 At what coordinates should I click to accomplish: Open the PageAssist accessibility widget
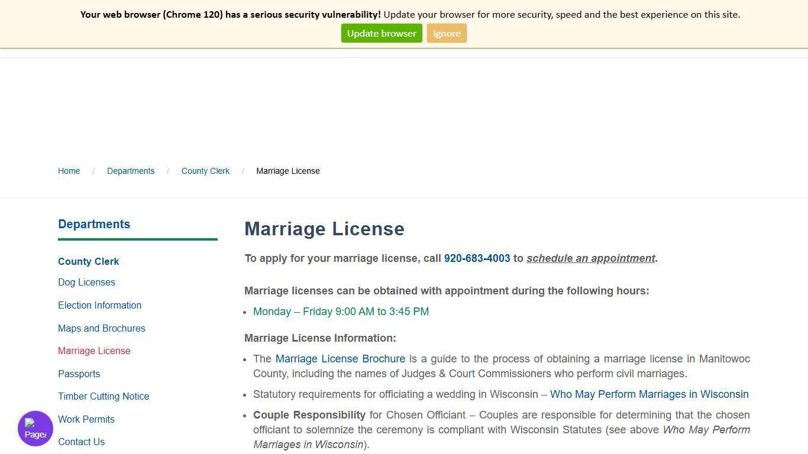(35, 428)
